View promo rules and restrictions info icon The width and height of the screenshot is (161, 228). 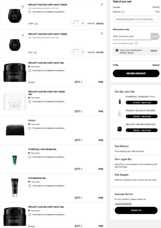[x=136, y=43]
